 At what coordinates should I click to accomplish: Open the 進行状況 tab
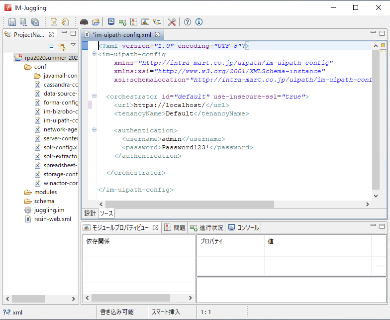pyautogui.click(x=206, y=227)
